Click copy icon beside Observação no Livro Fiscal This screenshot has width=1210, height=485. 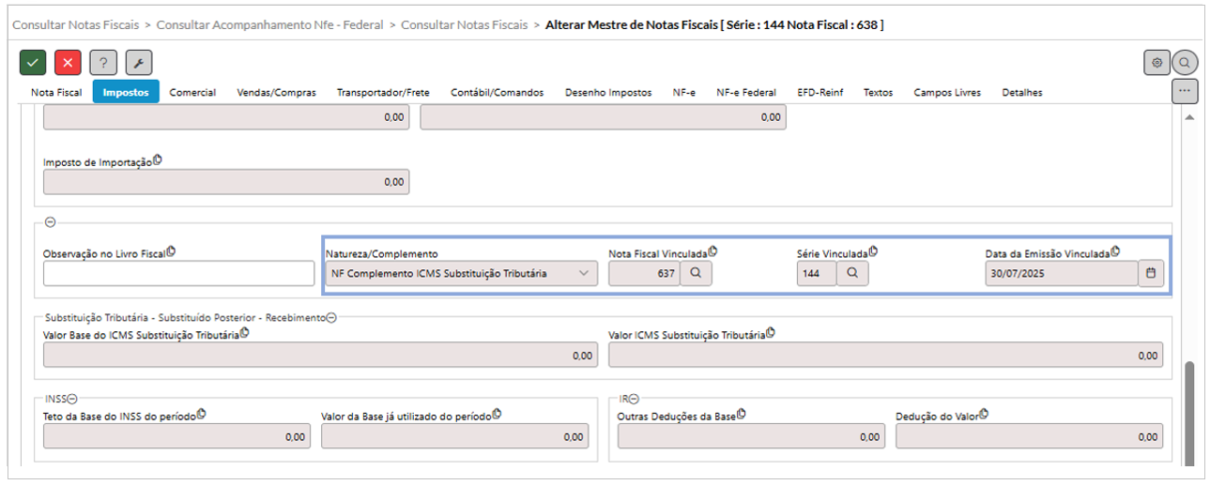tap(171, 251)
